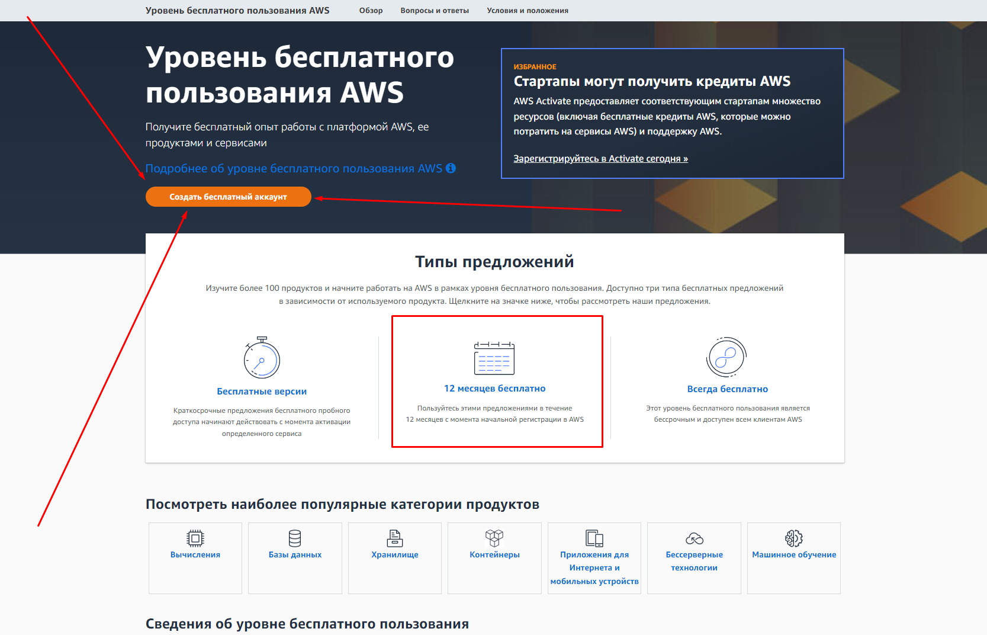Select the Всегда бесплатно offer type
This screenshot has width=987, height=635.
point(728,389)
